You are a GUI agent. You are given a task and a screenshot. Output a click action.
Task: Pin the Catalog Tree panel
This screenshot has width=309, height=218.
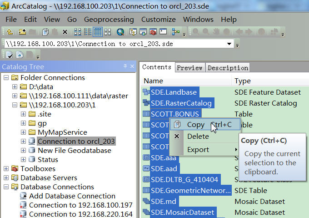(125, 66)
